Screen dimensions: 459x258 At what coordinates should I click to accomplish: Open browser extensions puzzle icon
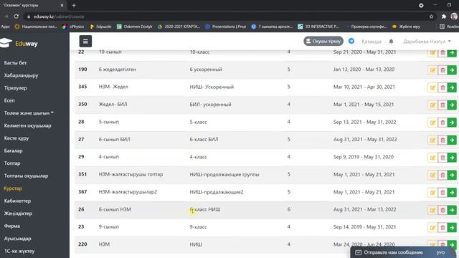(444, 16)
